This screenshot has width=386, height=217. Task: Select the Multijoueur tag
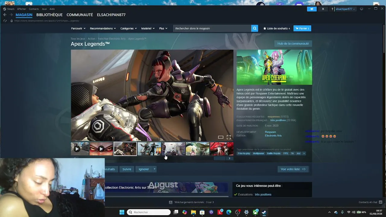click(x=258, y=153)
